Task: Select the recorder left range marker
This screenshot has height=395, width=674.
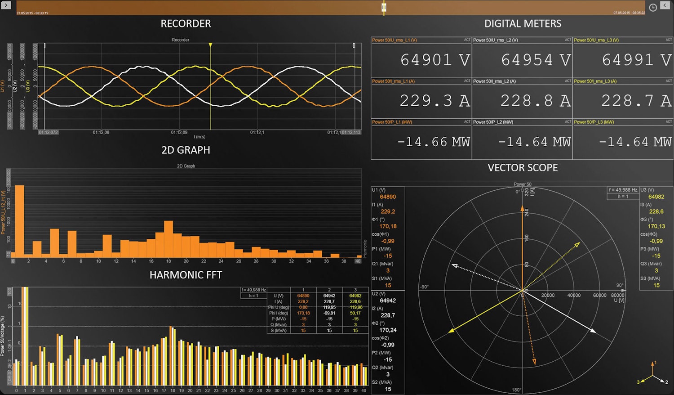Action: tap(44, 45)
